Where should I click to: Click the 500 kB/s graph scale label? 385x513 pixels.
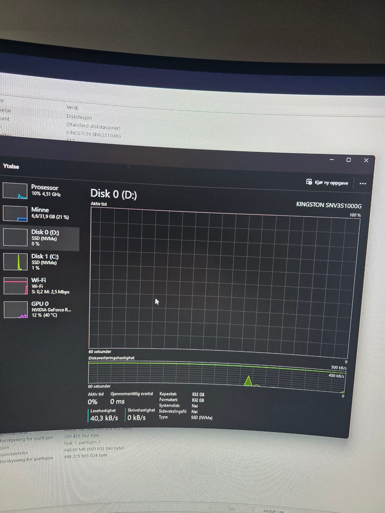(x=339, y=368)
